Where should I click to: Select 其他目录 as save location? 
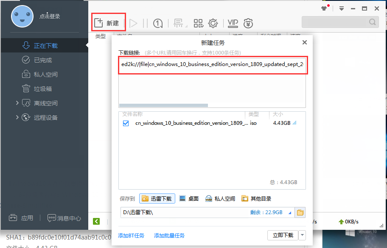click(x=256, y=198)
